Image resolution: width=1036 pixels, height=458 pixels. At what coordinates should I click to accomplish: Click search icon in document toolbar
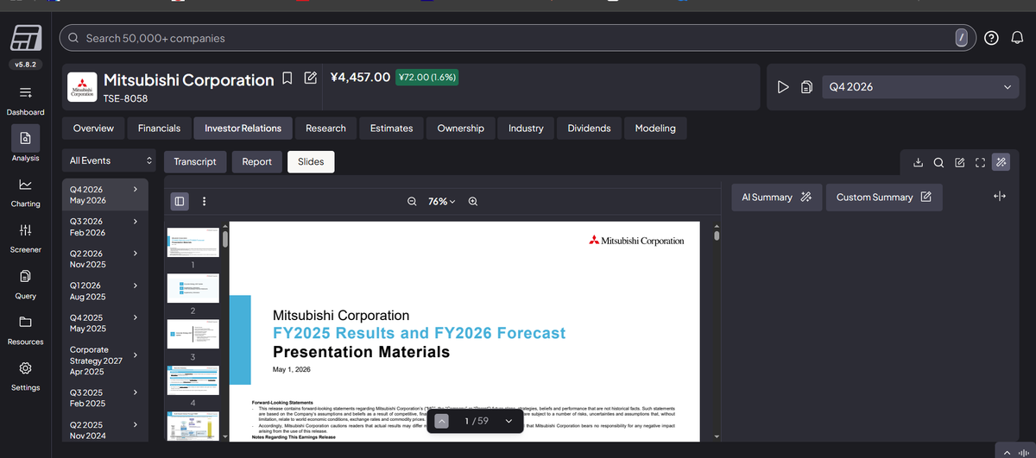pyautogui.click(x=938, y=162)
